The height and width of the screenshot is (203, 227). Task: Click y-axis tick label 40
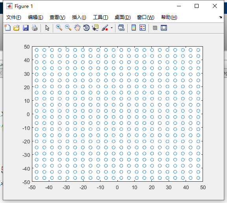(x=27, y=60)
